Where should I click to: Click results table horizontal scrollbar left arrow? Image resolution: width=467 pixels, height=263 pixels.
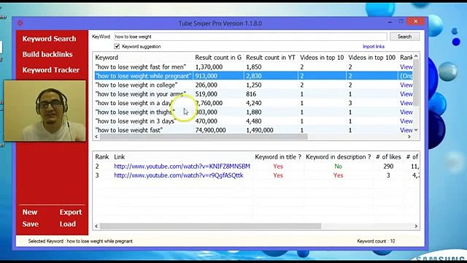[x=96, y=226]
